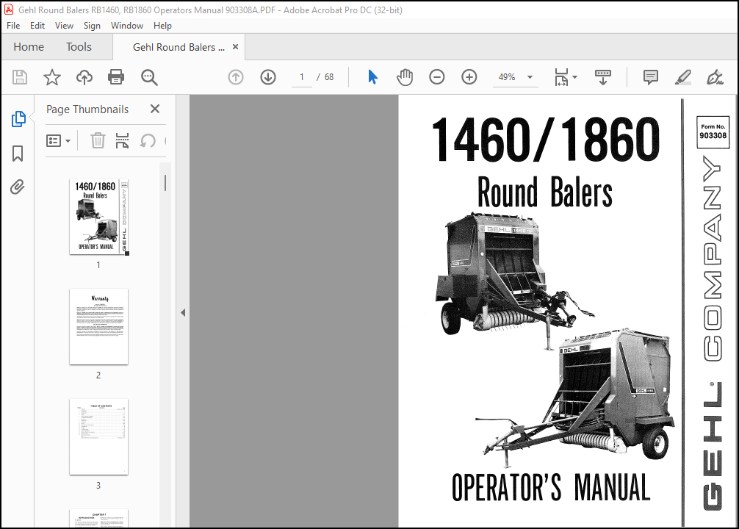Open the Help menu

[162, 26]
